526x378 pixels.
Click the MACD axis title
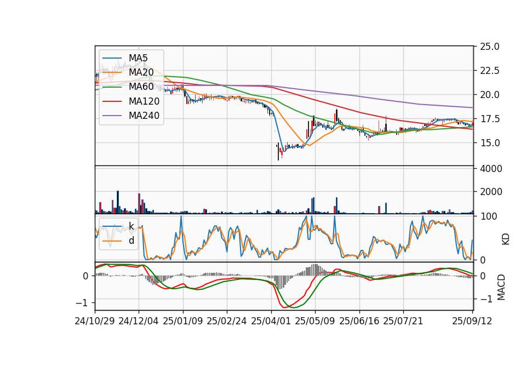(x=501, y=287)
